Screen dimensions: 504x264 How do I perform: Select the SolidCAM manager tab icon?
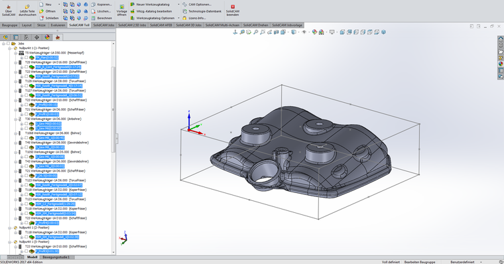(x=58, y=37)
